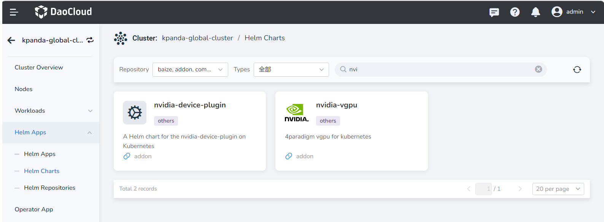The image size is (604, 222).
Task: Click the hamburger menu icon
Action: tap(14, 12)
